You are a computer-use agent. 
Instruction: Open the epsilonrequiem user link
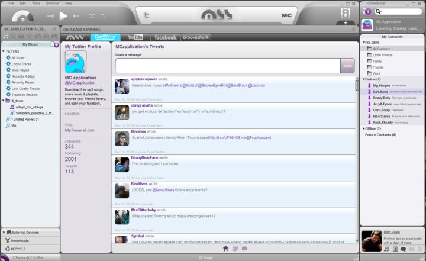click(144, 79)
